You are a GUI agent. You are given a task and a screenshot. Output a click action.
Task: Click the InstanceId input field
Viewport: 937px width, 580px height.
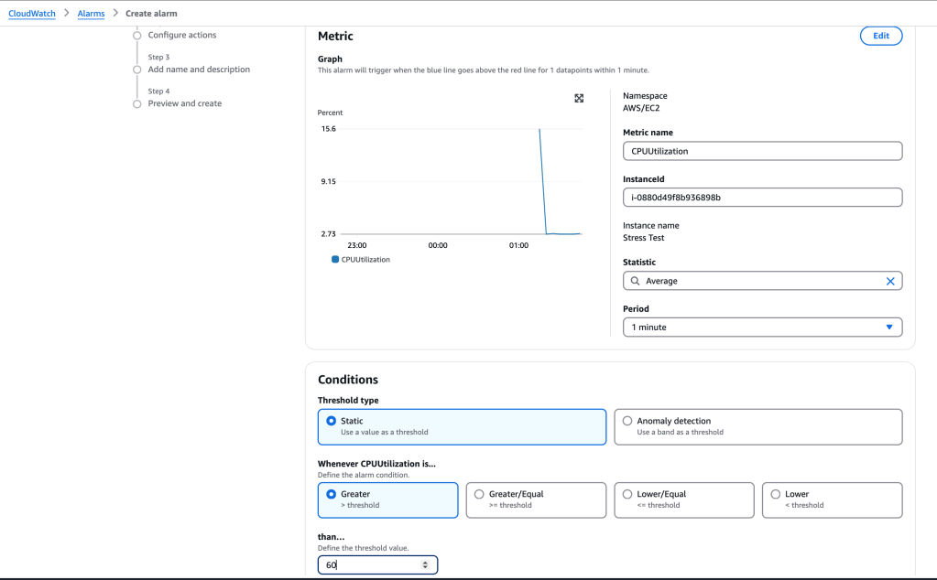(x=762, y=198)
